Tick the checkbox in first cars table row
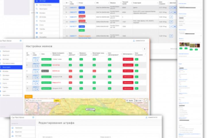 click(64, 8)
